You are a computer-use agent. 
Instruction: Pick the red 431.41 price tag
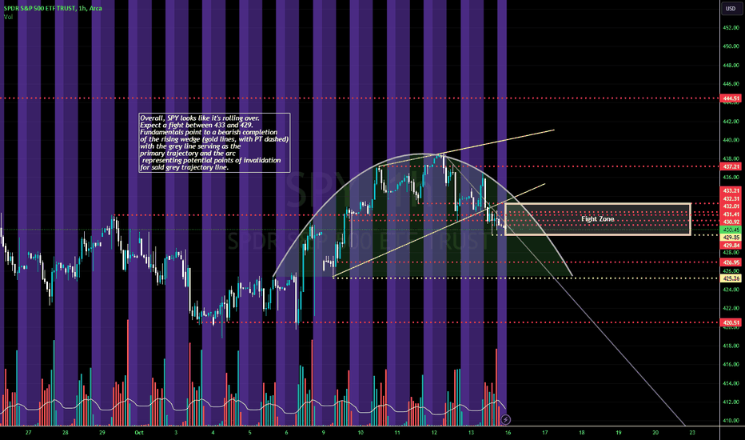(731, 214)
